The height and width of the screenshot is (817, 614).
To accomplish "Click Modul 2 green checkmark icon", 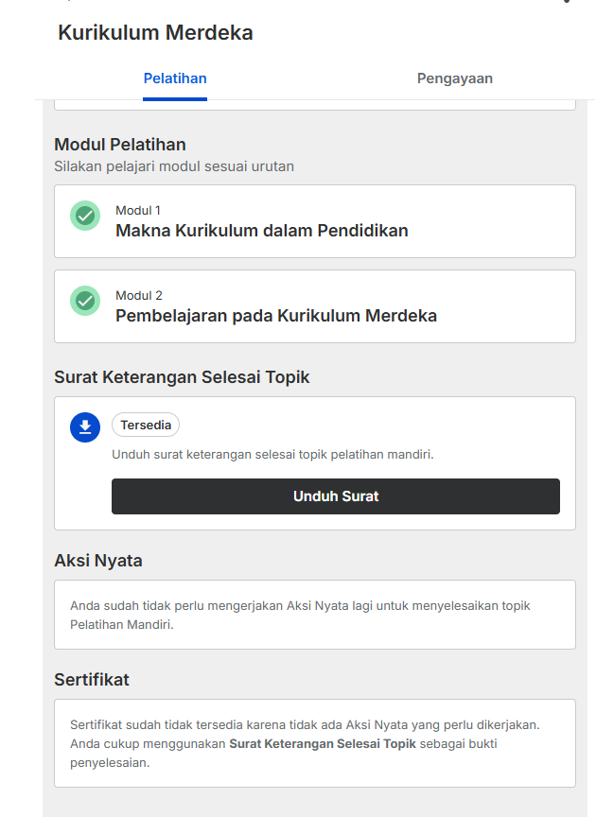I will [85, 301].
